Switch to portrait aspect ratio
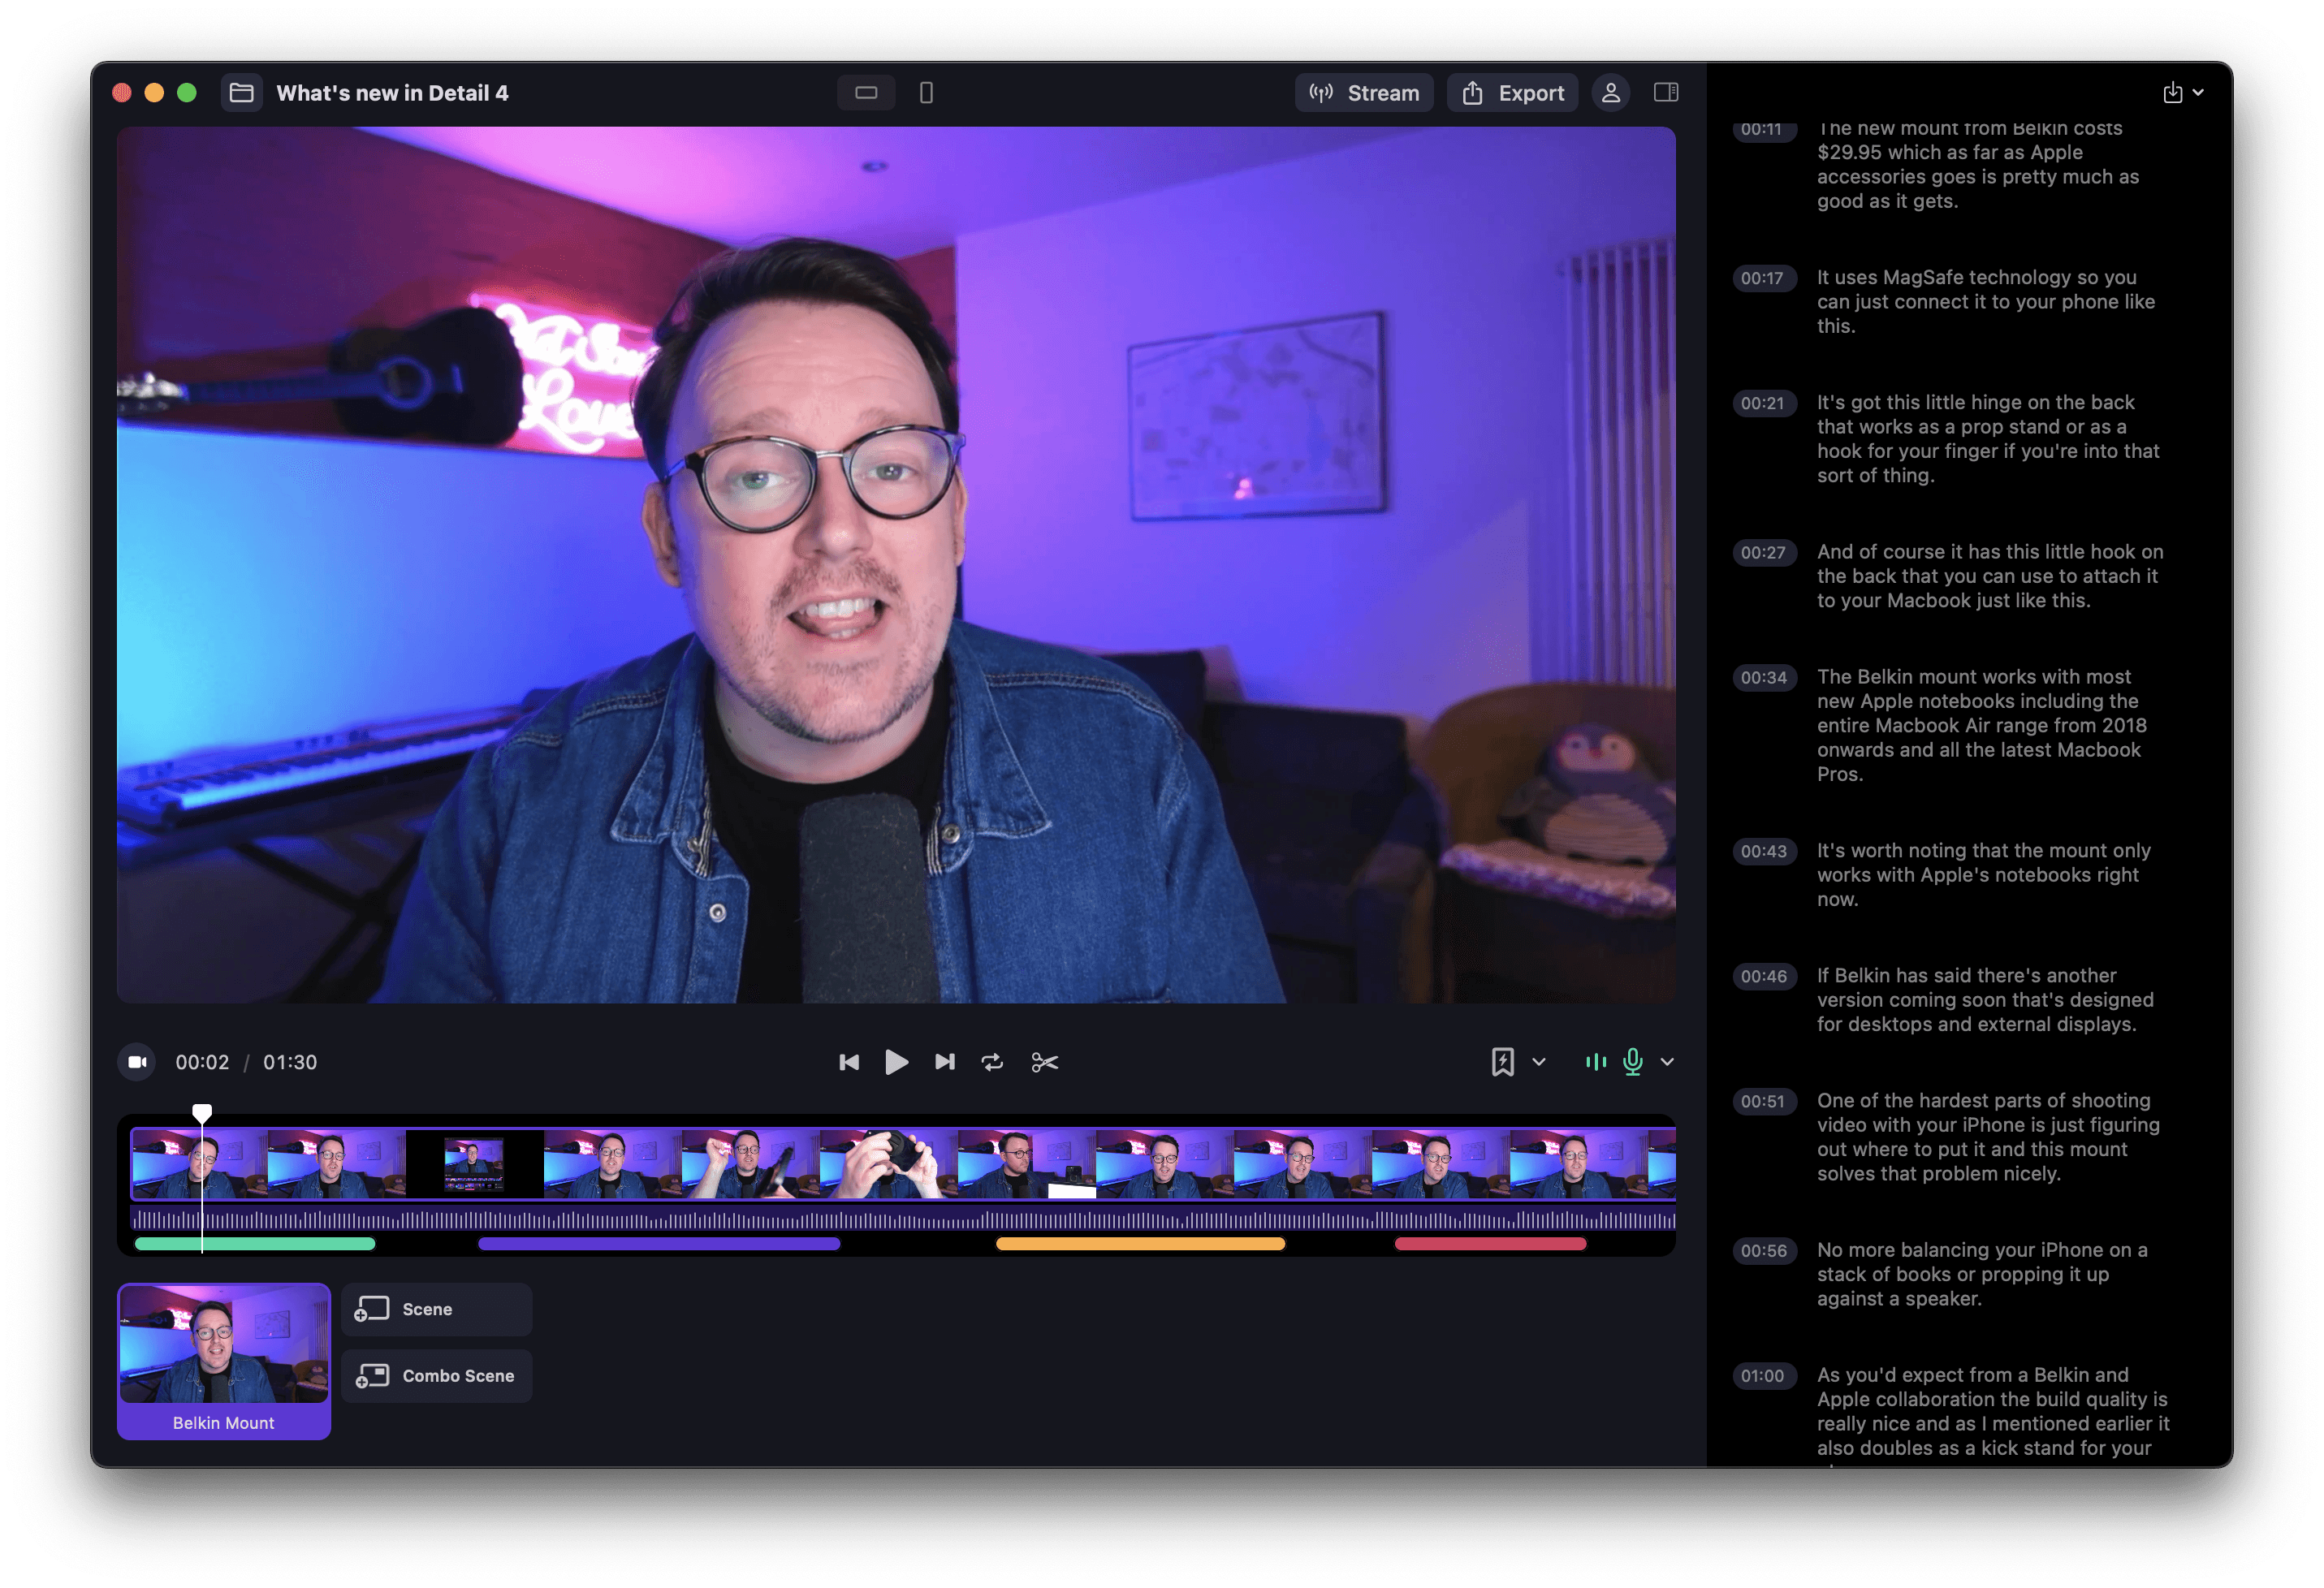The height and width of the screenshot is (1588, 2324). click(926, 93)
